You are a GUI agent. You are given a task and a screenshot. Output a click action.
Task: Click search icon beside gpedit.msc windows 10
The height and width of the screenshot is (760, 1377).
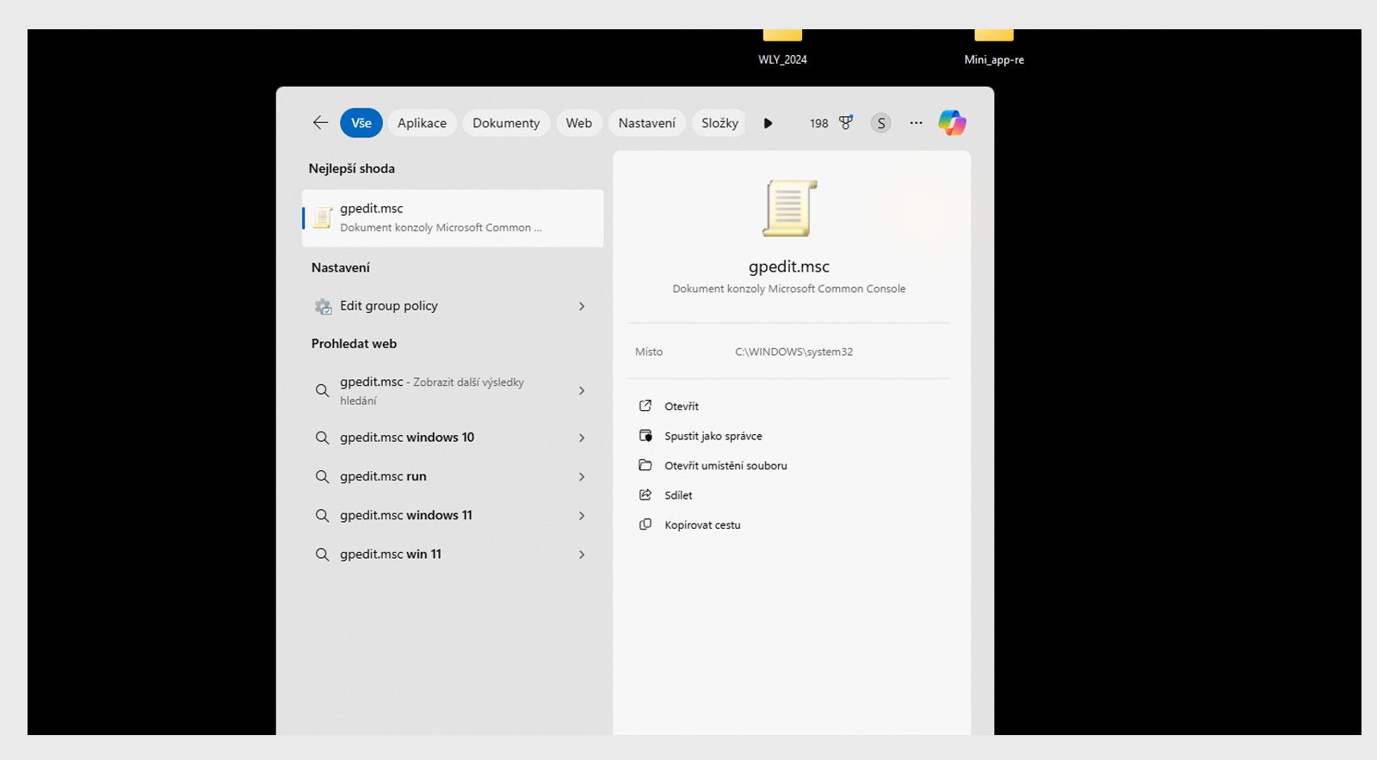pos(322,438)
